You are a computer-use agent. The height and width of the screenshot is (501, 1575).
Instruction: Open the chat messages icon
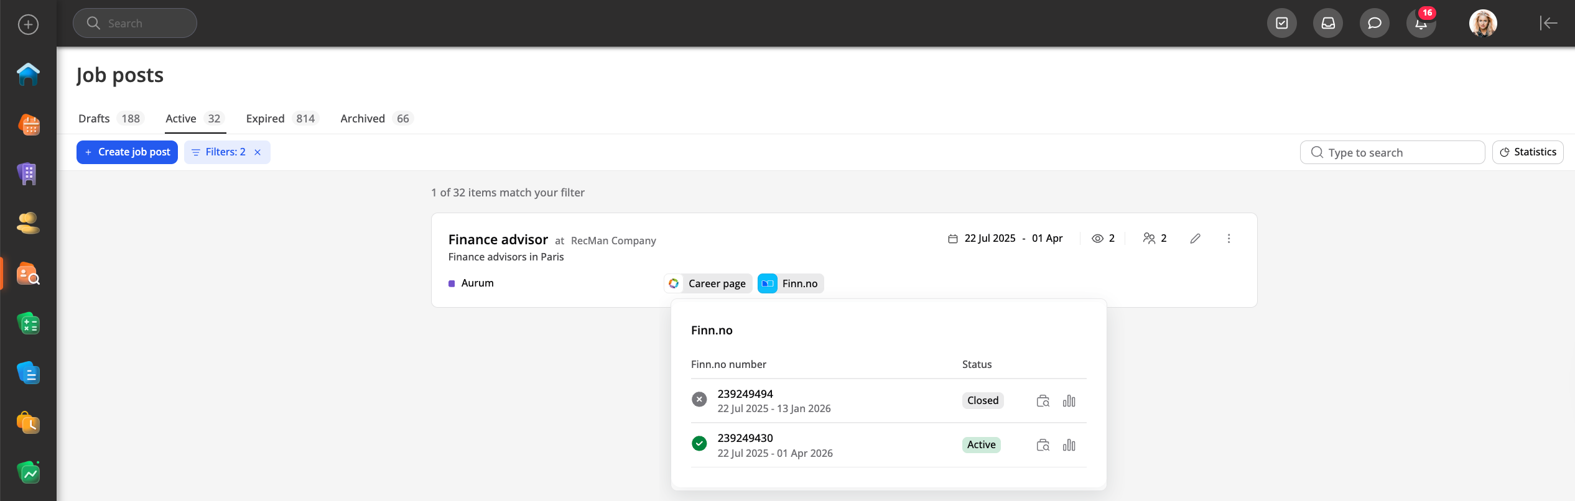pyautogui.click(x=1374, y=24)
